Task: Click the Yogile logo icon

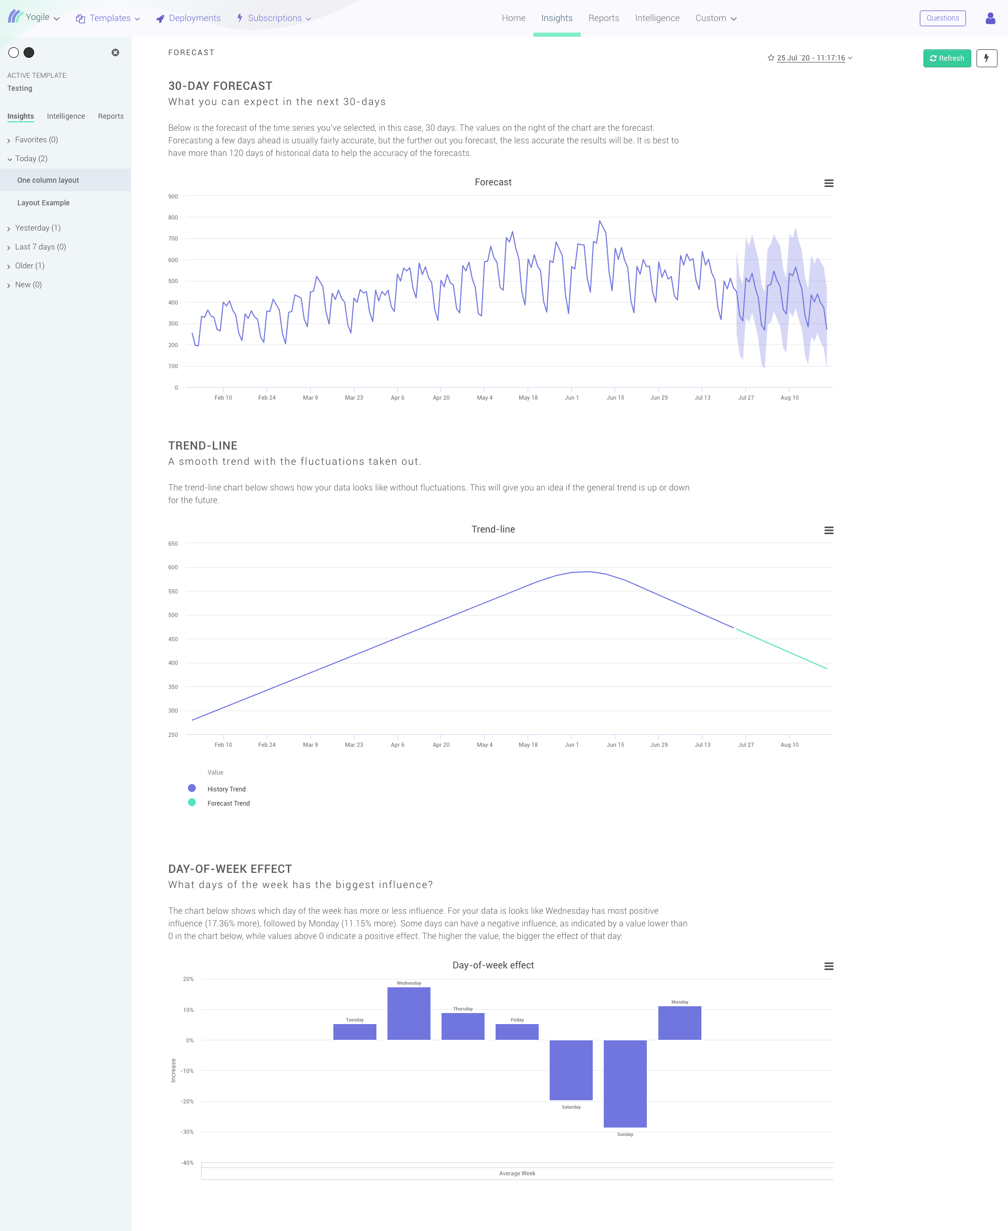Action: point(15,16)
